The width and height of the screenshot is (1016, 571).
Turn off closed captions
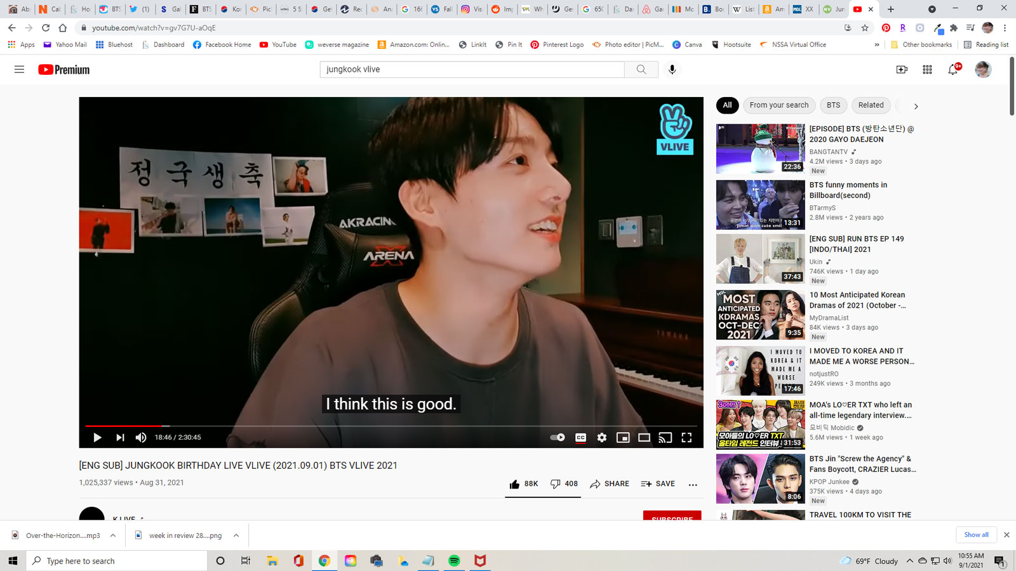click(x=580, y=437)
